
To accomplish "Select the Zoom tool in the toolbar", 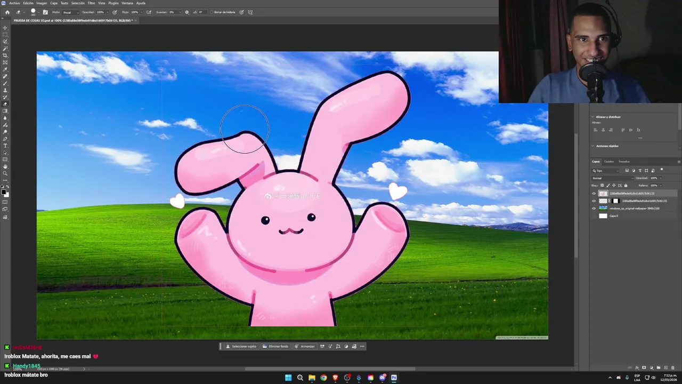I will pos(5,173).
